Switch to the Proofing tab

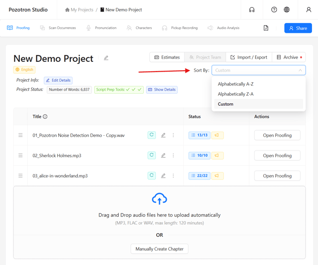click(18, 28)
